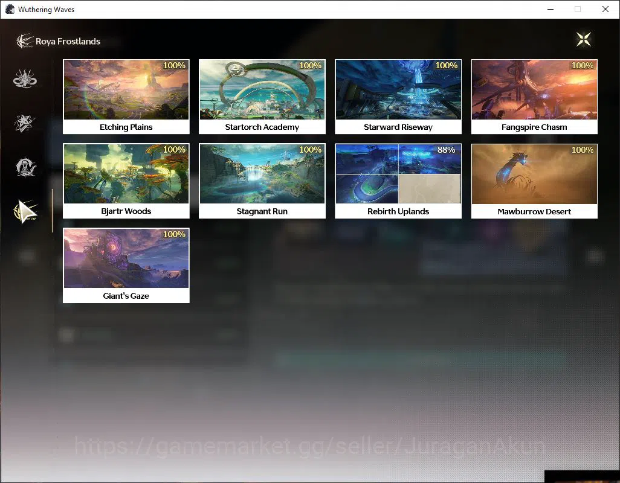Minimize the Wuthering Waves window

coord(551,9)
